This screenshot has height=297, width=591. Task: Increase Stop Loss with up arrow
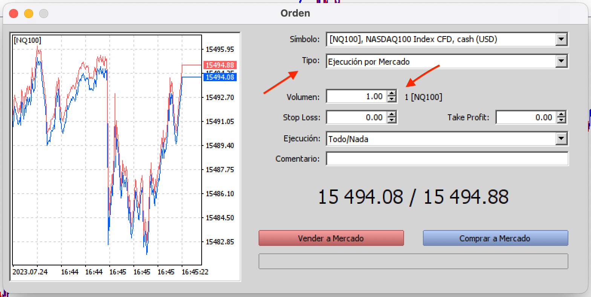click(x=392, y=114)
